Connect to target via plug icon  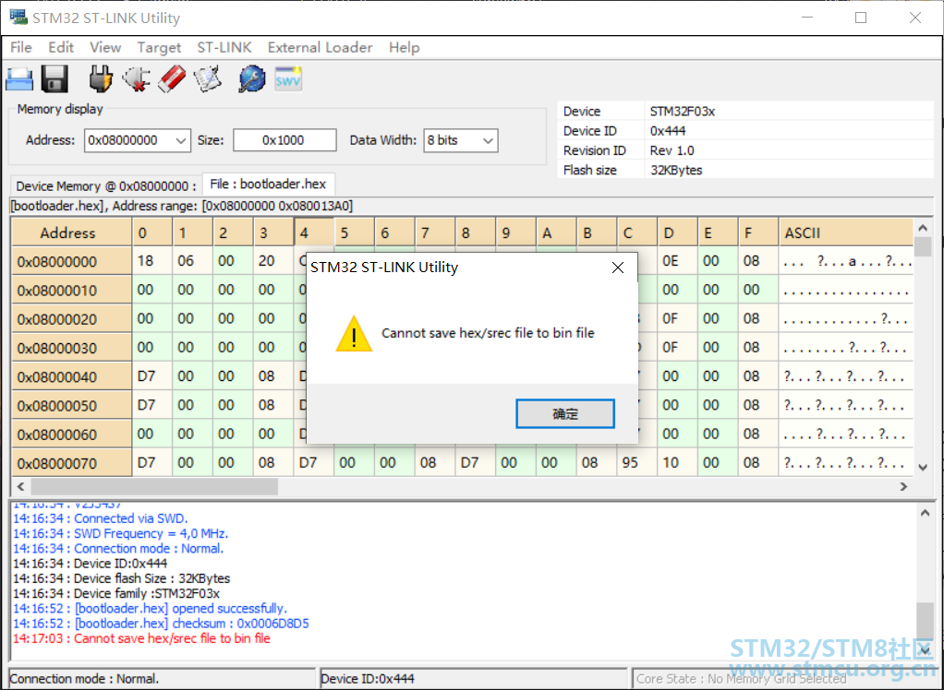(x=101, y=79)
